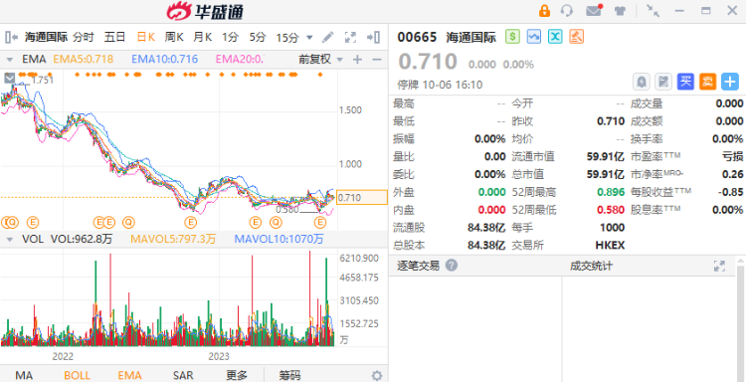Toggle the chart markers checkbox
This screenshot has height=382, width=746.
pos(9,78)
